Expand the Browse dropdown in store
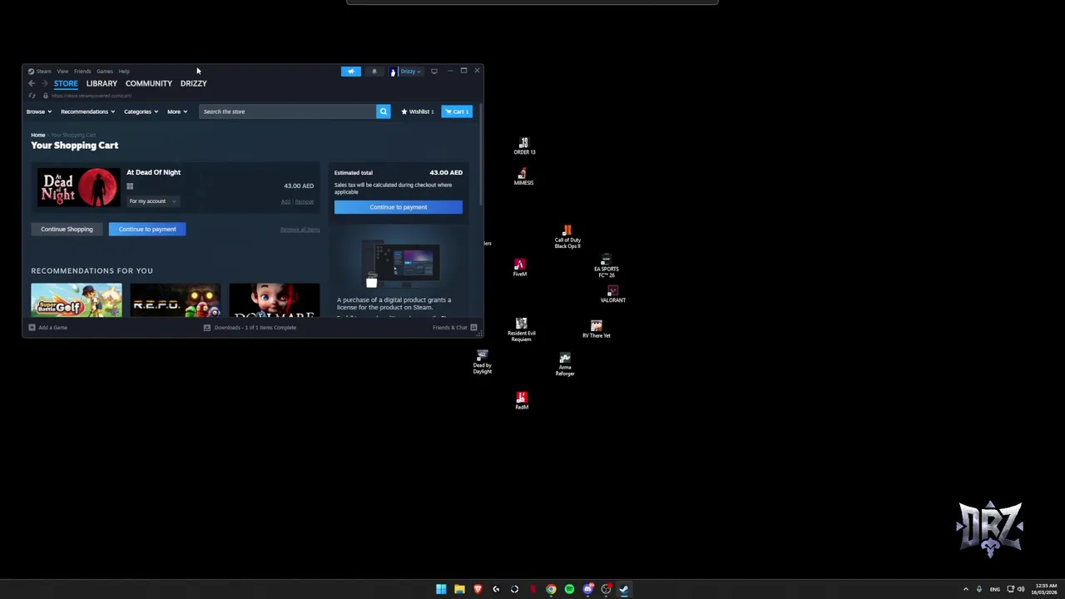Viewport: 1065px width, 599px height. click(x=39, y=111)
